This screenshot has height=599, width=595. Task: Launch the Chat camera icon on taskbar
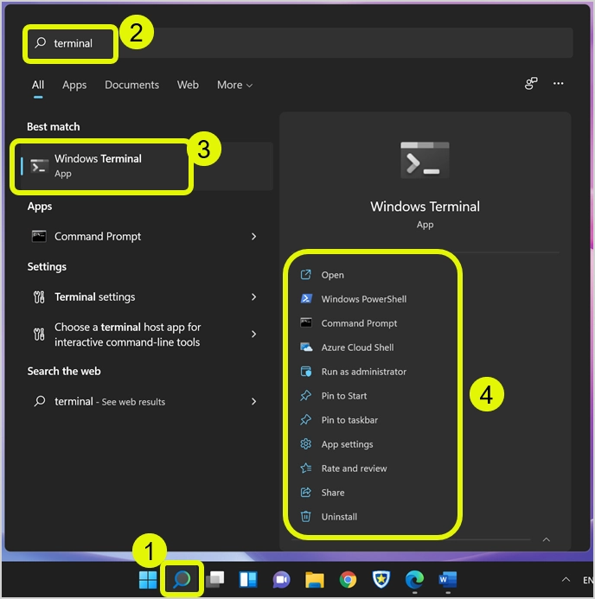click(x=281, y=580)
